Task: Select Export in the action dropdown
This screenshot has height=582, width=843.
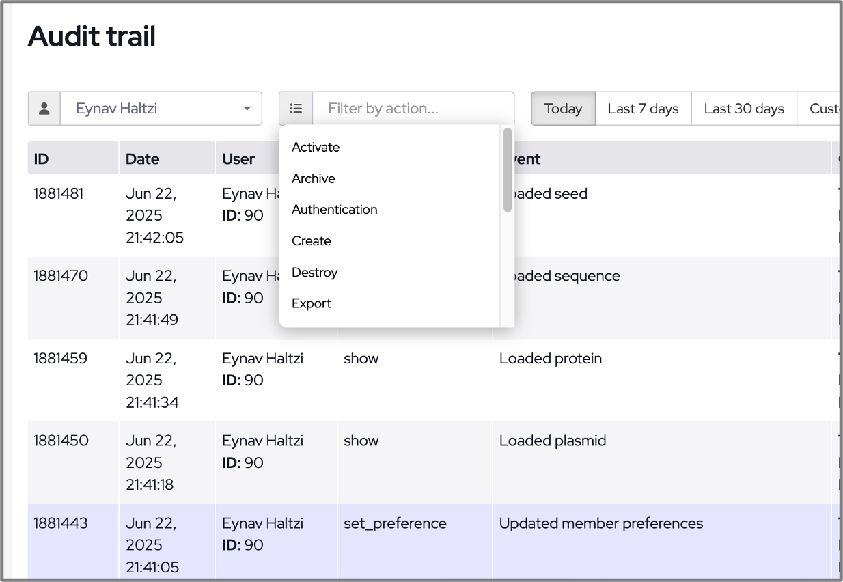Action: [312, 303]
